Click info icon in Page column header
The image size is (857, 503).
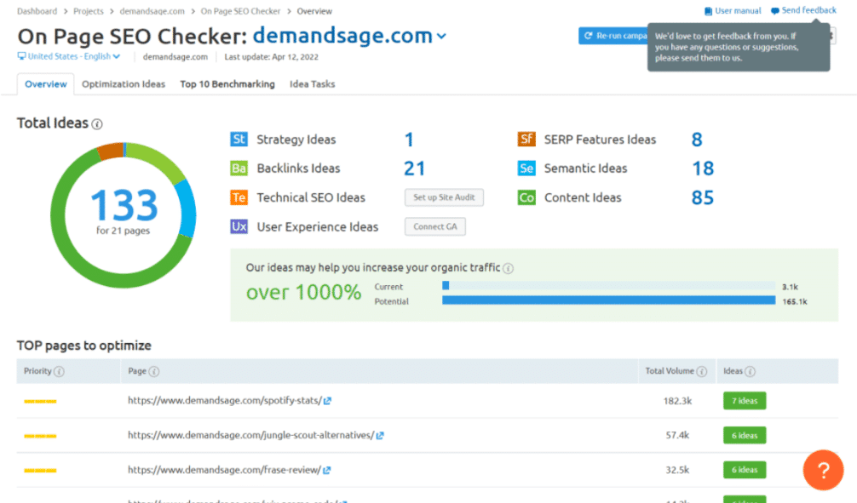point(154,371)
